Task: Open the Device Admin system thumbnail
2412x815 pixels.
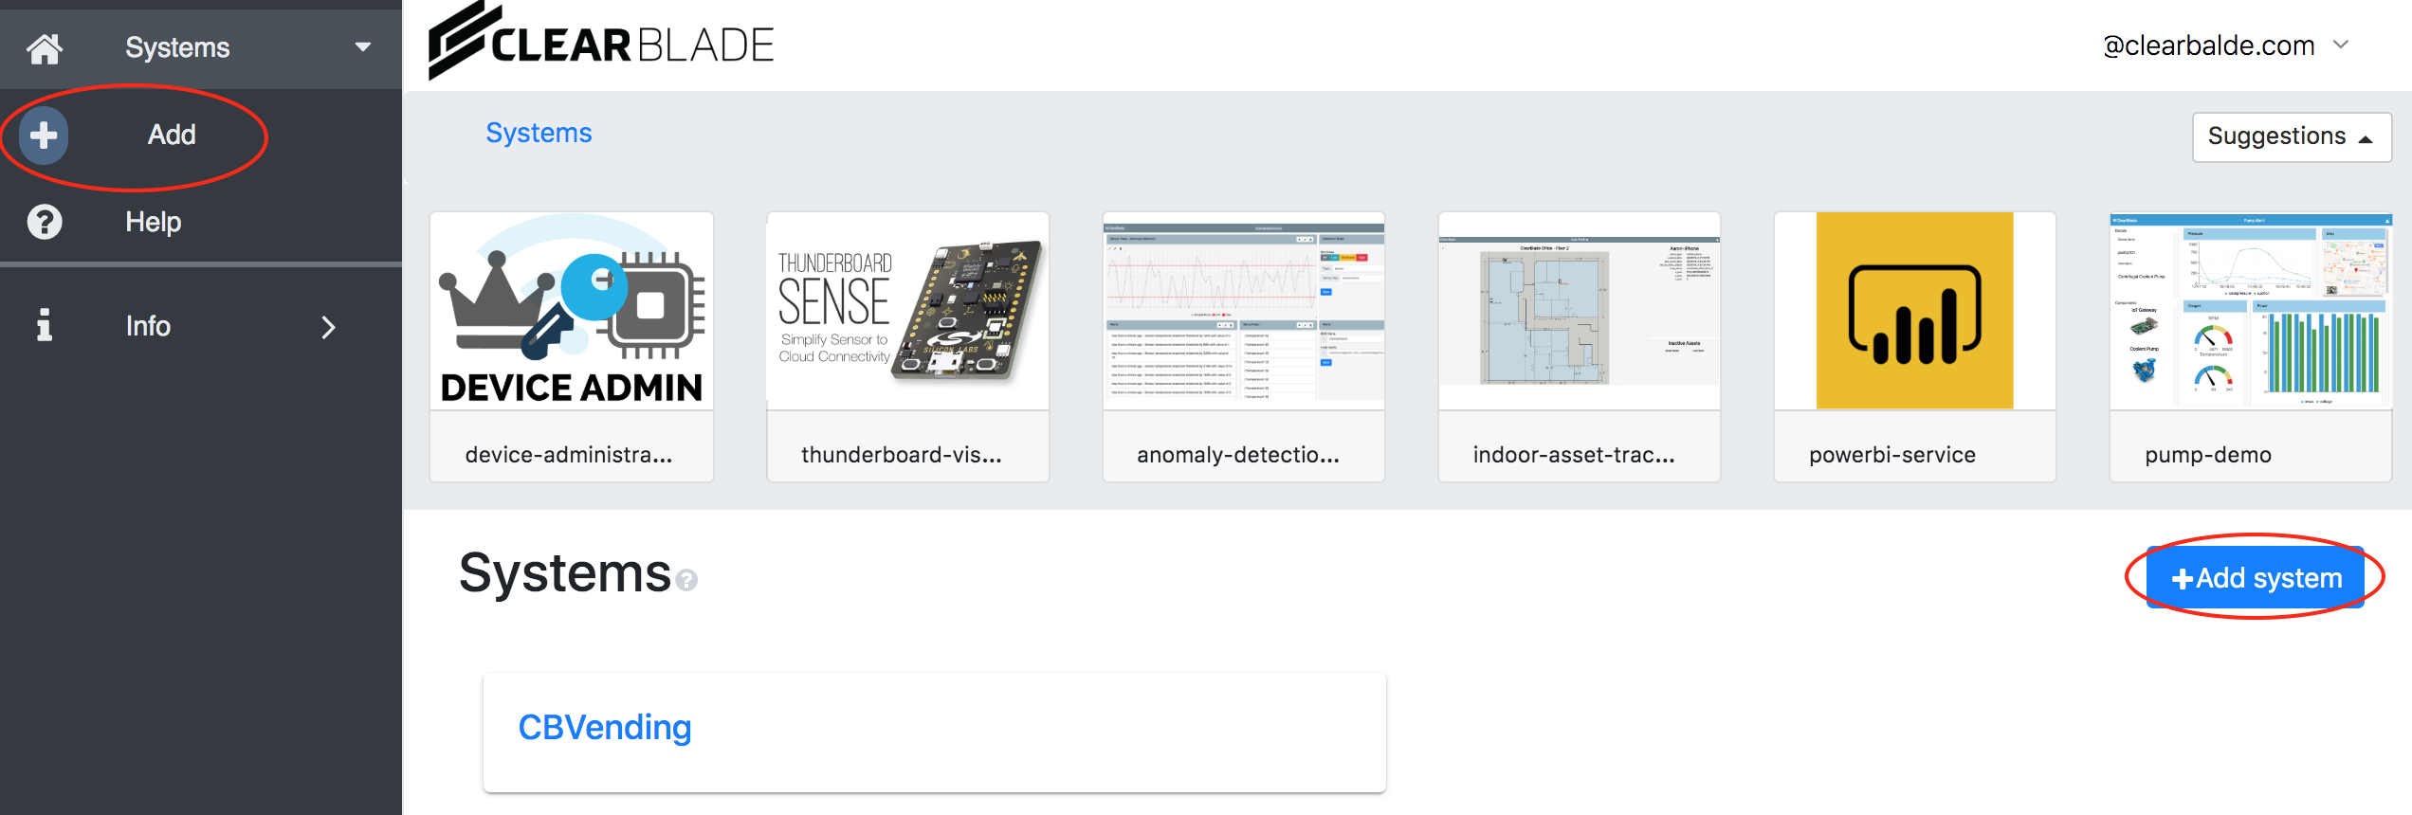Action: (572, 312)
